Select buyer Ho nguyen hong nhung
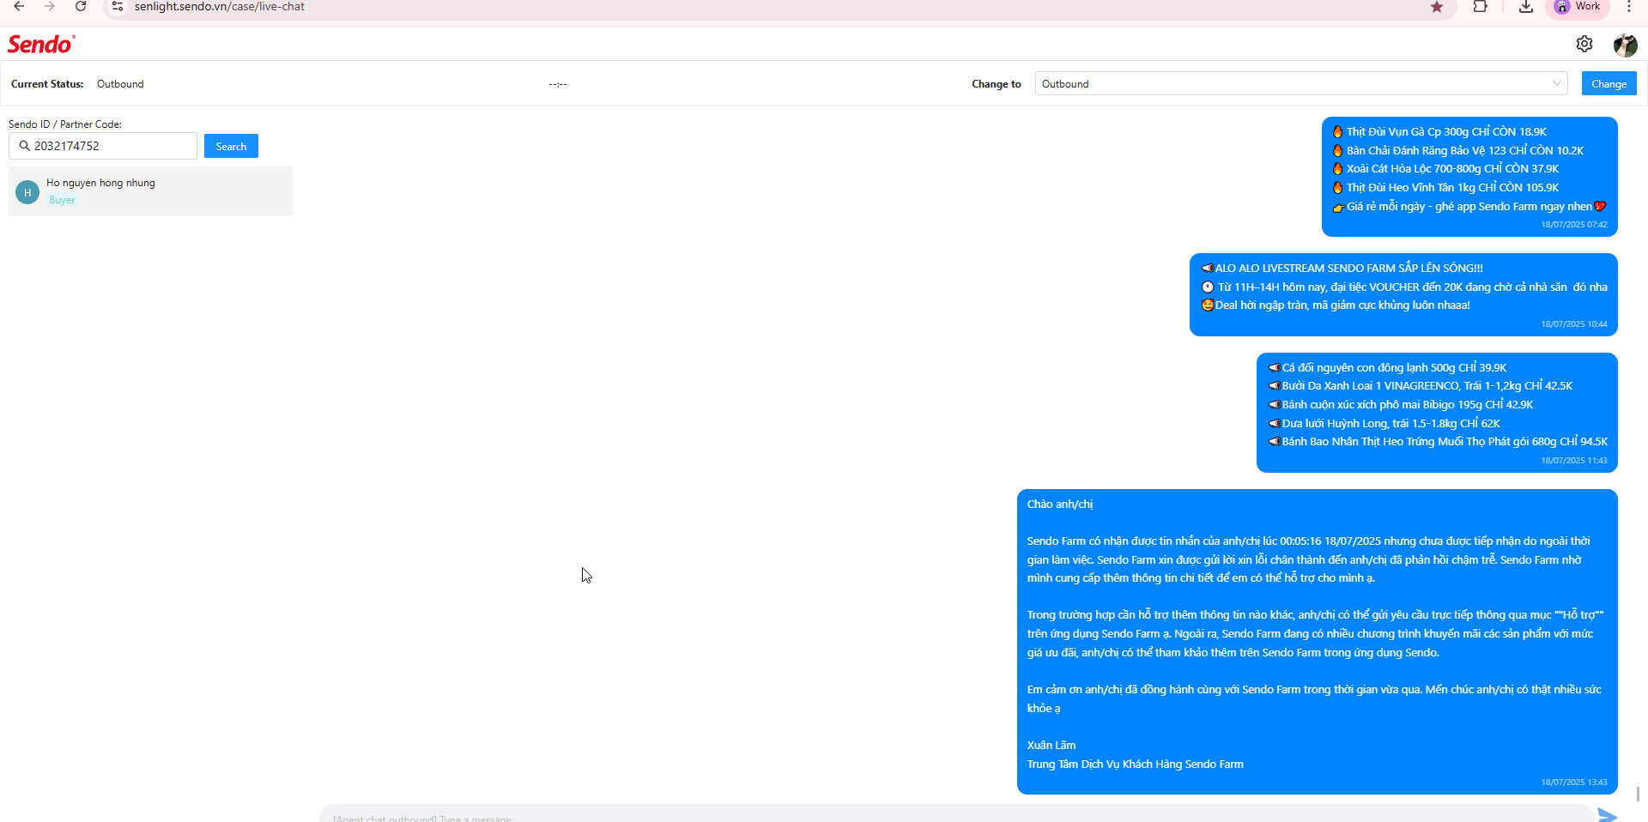 [x=150, y=190]
